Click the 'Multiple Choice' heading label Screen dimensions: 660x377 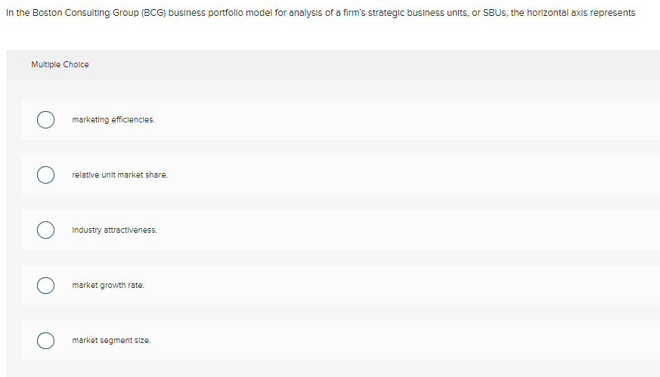tap(60, 65)
